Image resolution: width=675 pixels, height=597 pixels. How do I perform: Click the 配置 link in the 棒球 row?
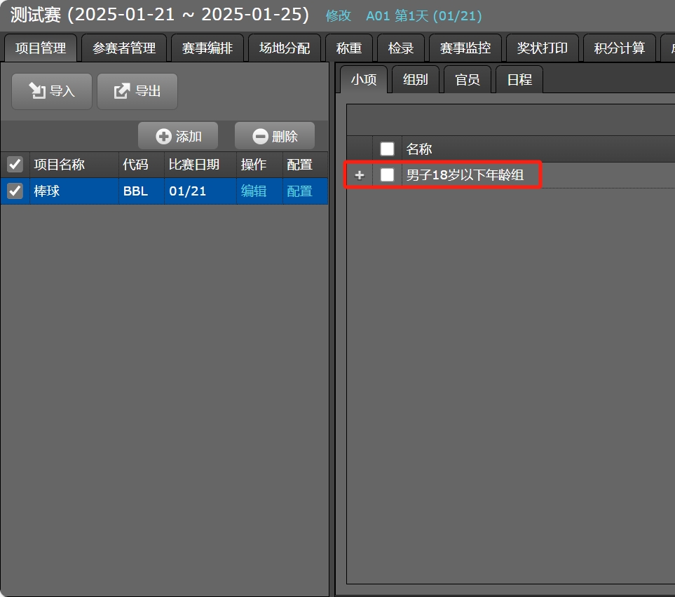click(x=299, y=191)
